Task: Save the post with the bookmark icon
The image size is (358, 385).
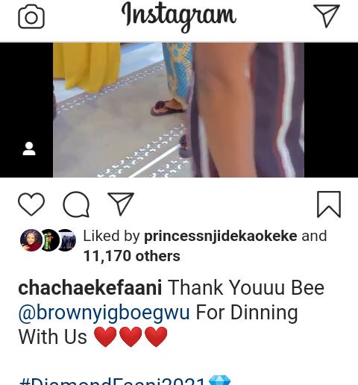Action: pos(329,204)
